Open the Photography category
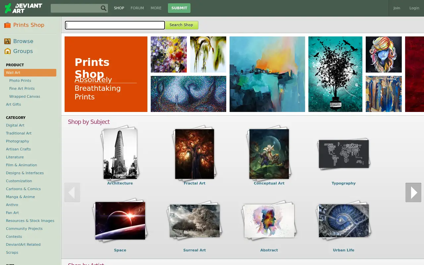This screenshot has height=265, width=424. click(18, 141)
